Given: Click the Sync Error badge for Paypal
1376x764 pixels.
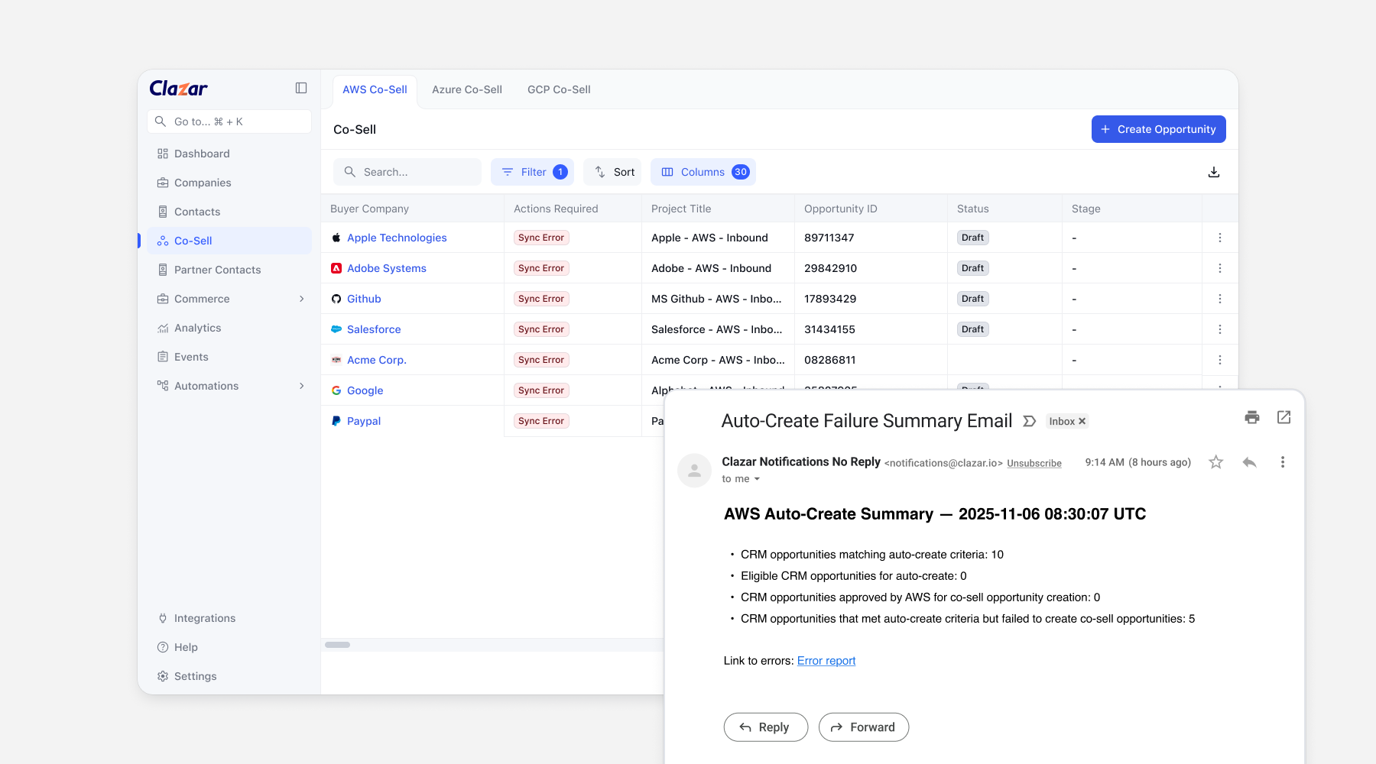Looking at the screenshot, I should [x=541, y=421].
